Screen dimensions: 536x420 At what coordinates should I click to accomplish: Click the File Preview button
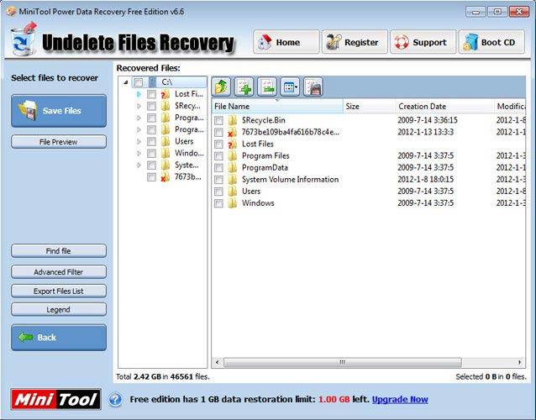59,142
